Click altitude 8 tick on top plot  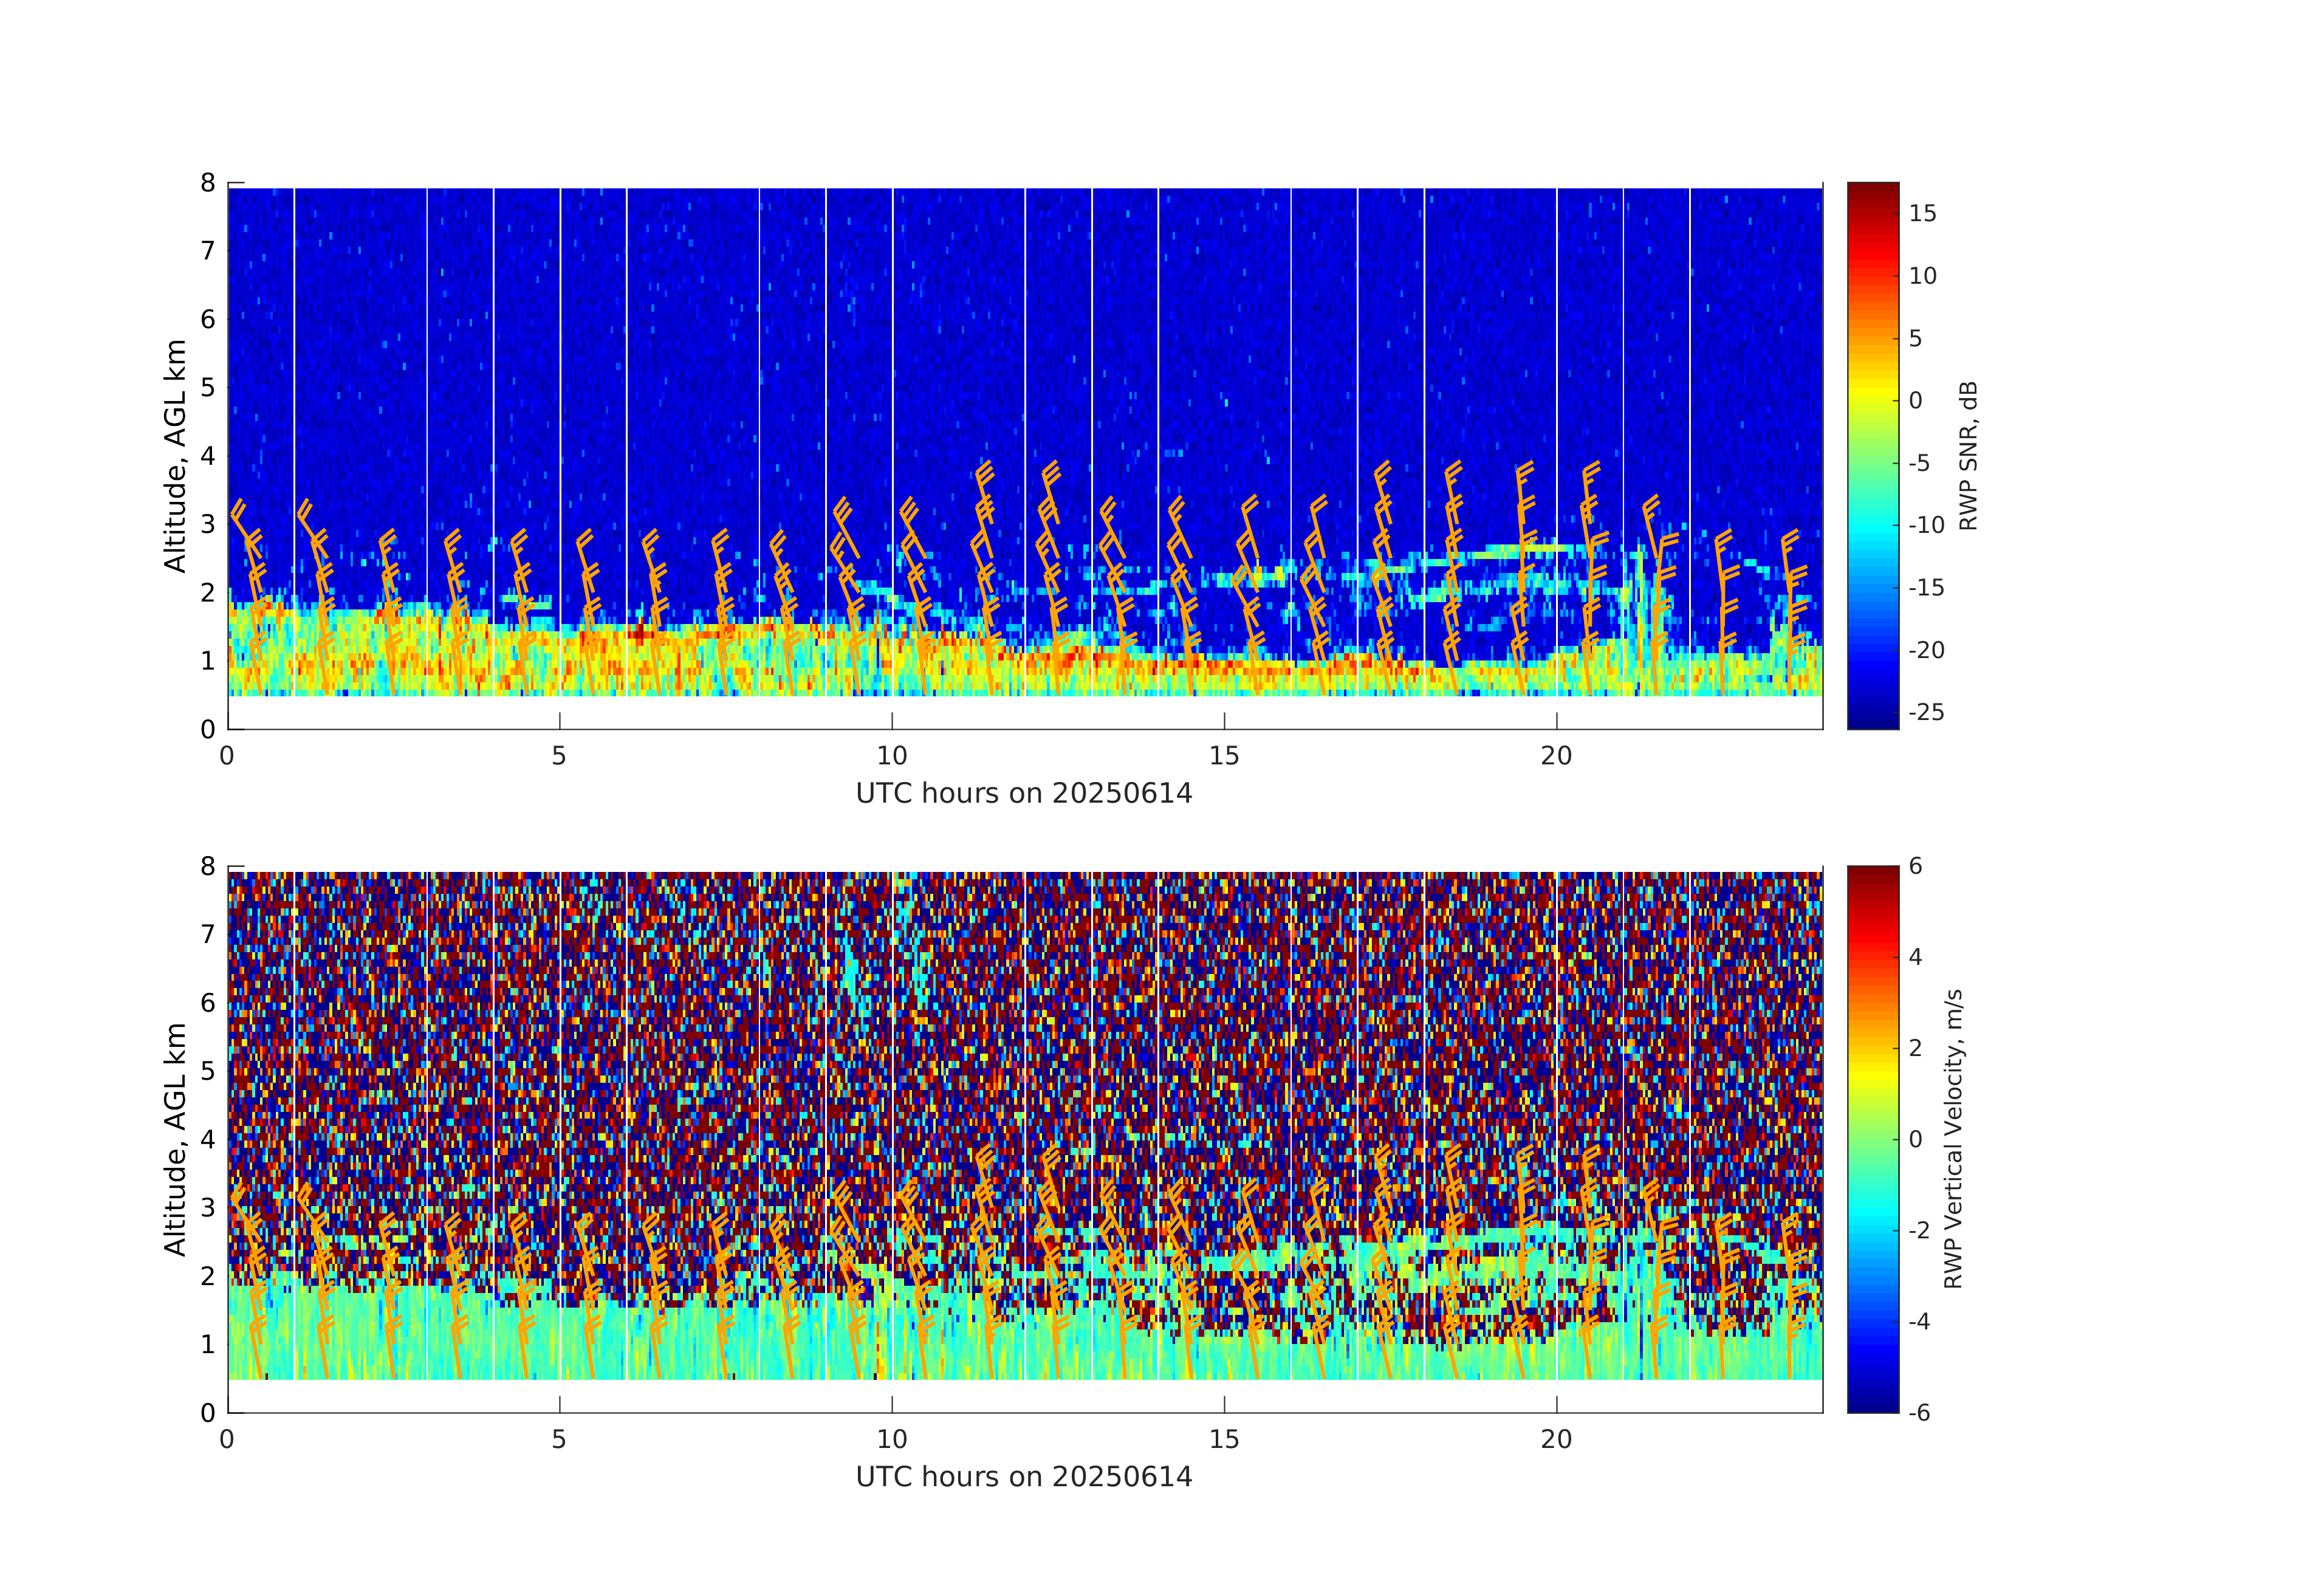208,183
